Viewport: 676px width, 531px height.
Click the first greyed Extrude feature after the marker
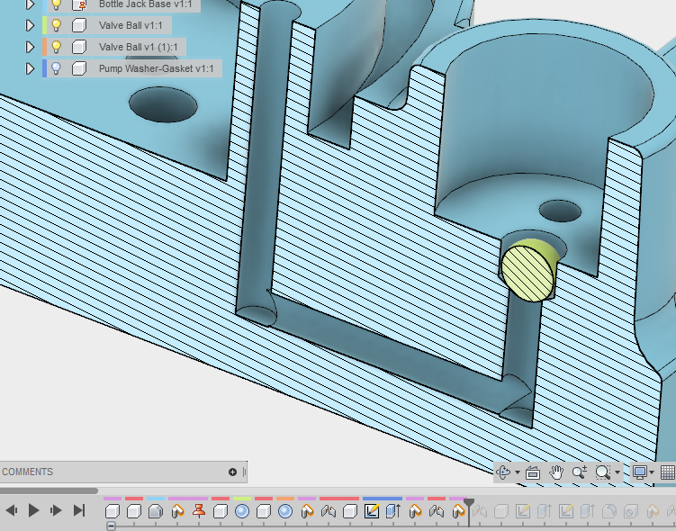click(x=544, y=511)
